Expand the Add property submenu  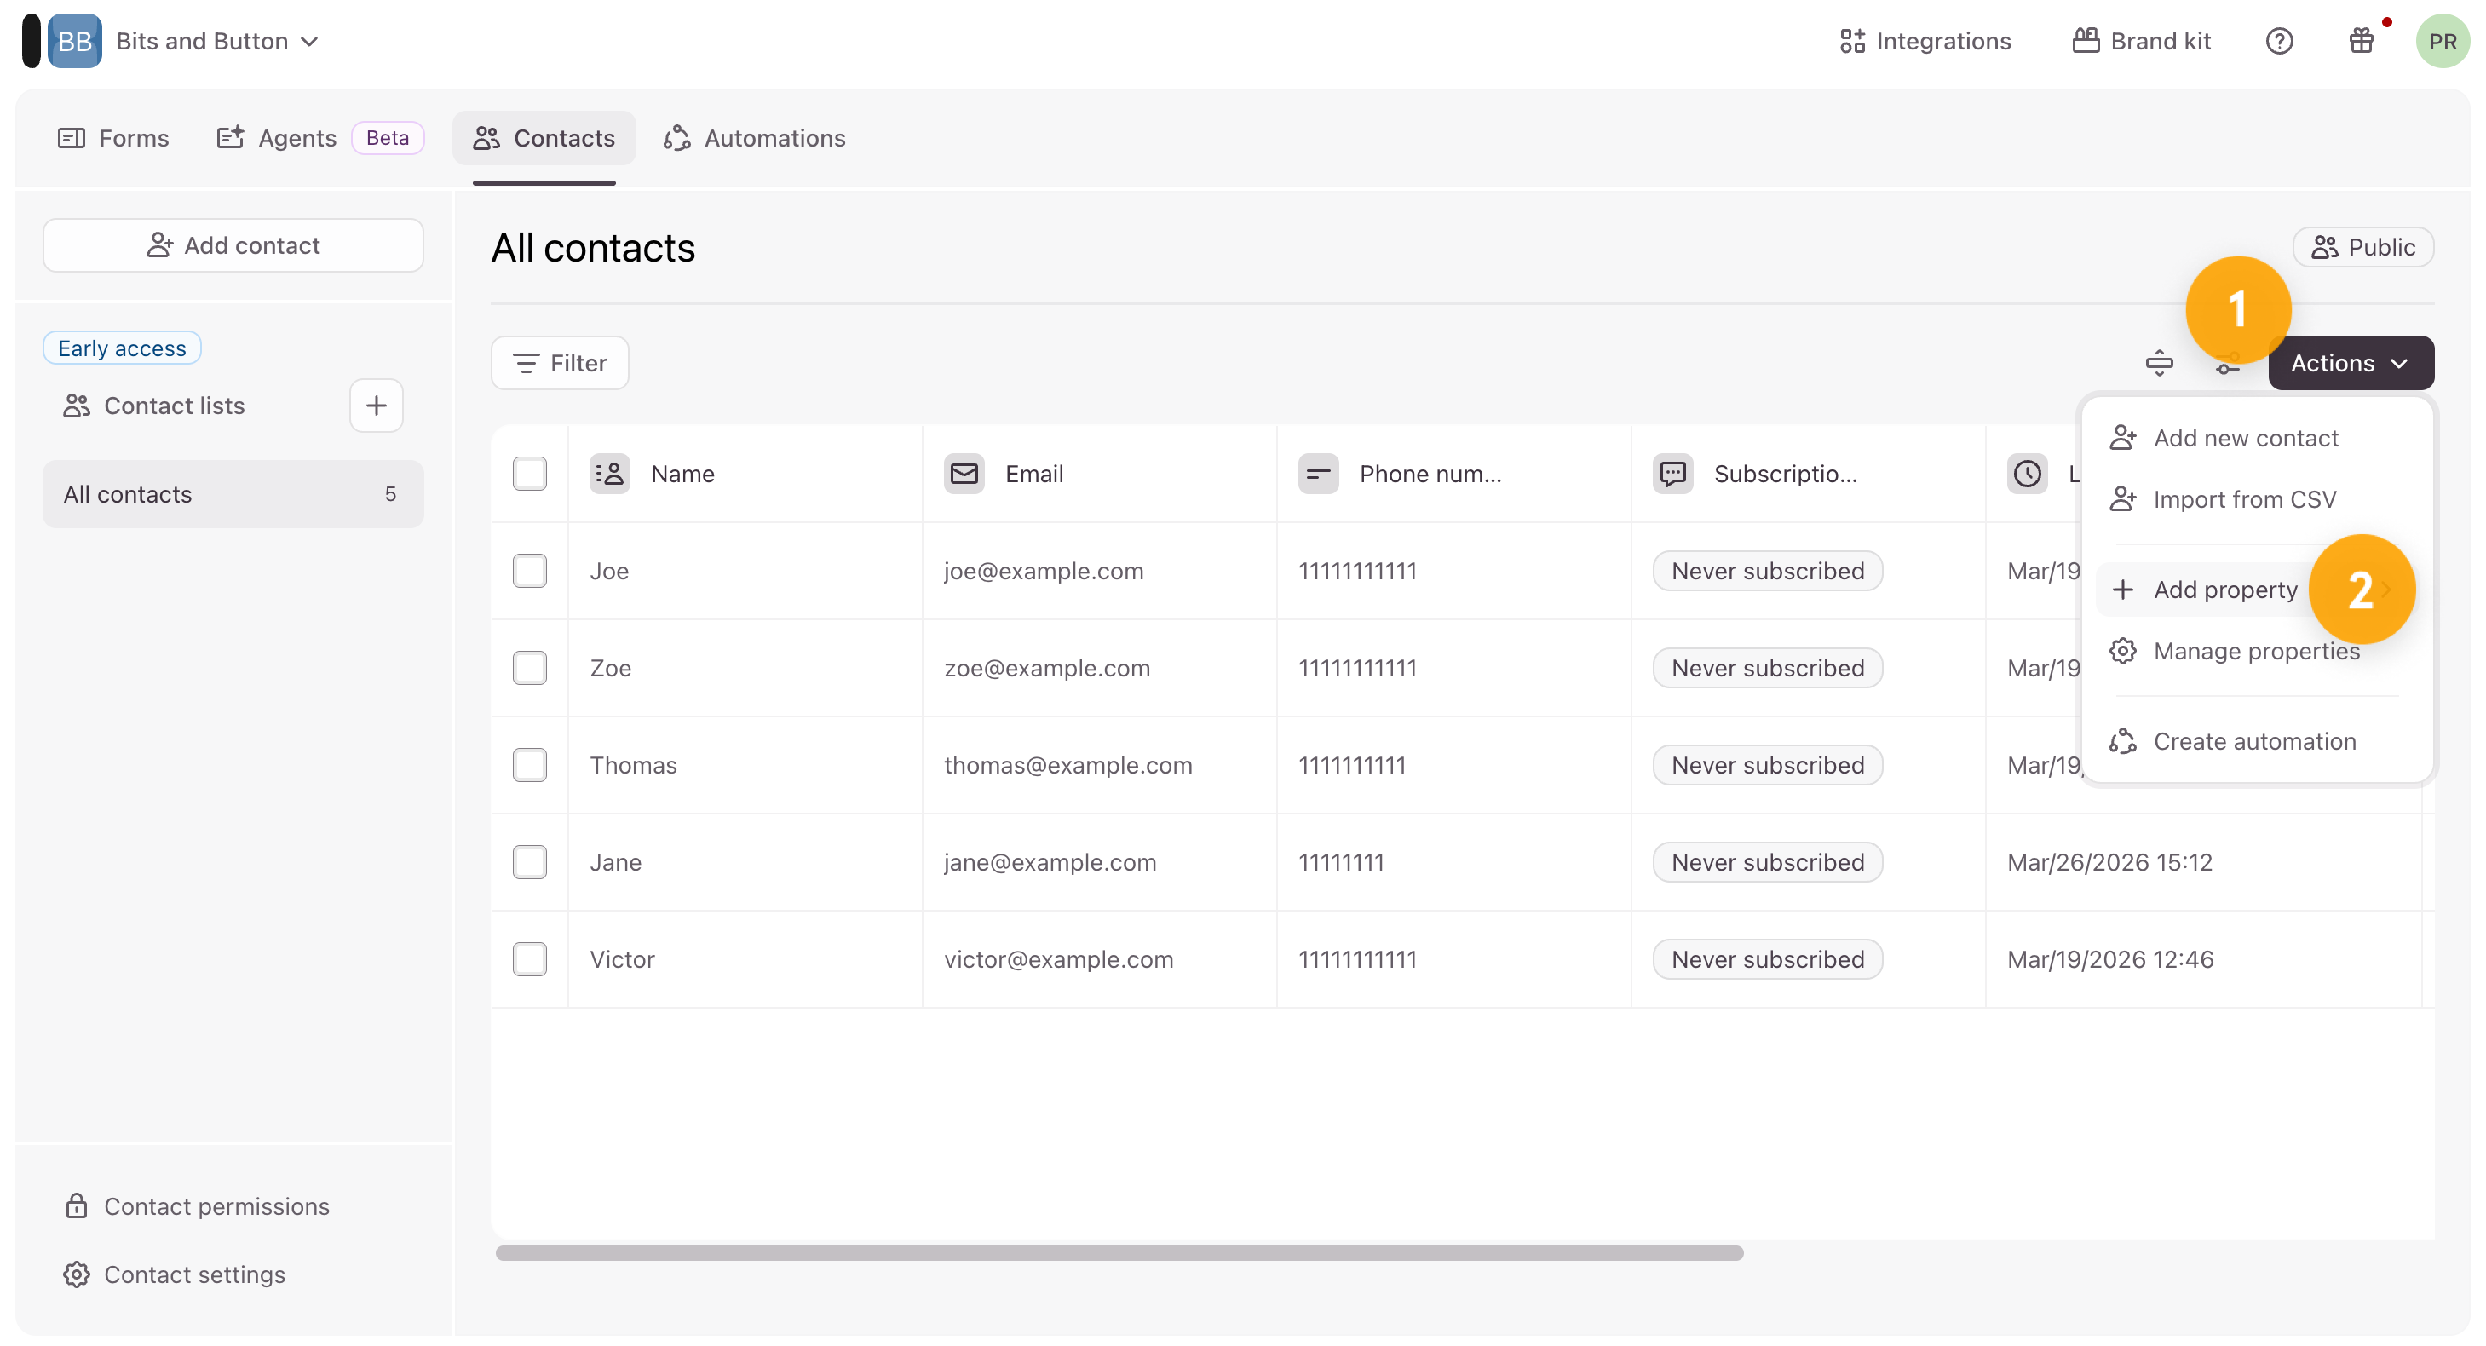coord(2224,590)
